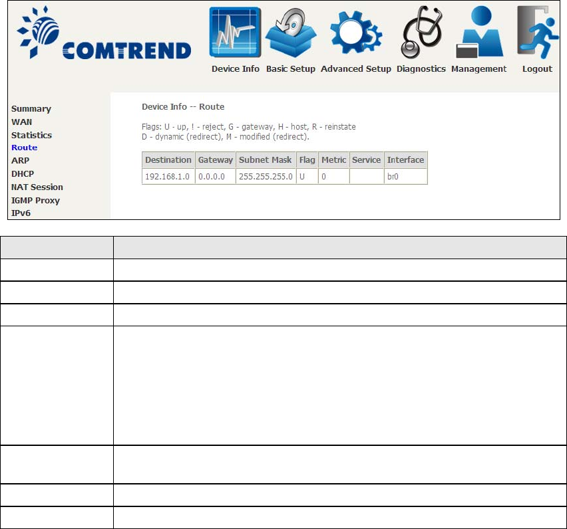The image size is (567, 529).
Task: Click the metric value 0 cell
Action: [x=334, y=177]
